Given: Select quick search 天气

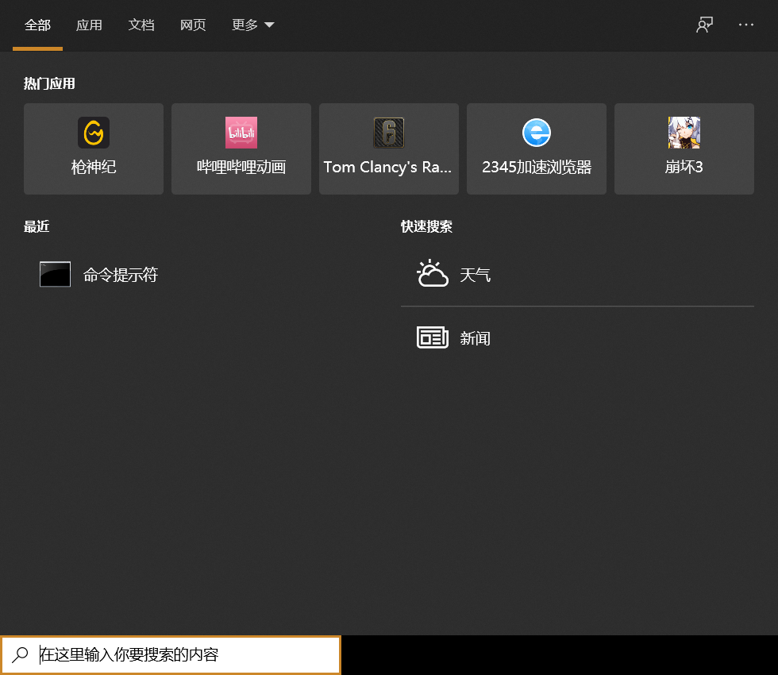Looking at the screenshot, I should pyautogui.click(x=577, y=275).
